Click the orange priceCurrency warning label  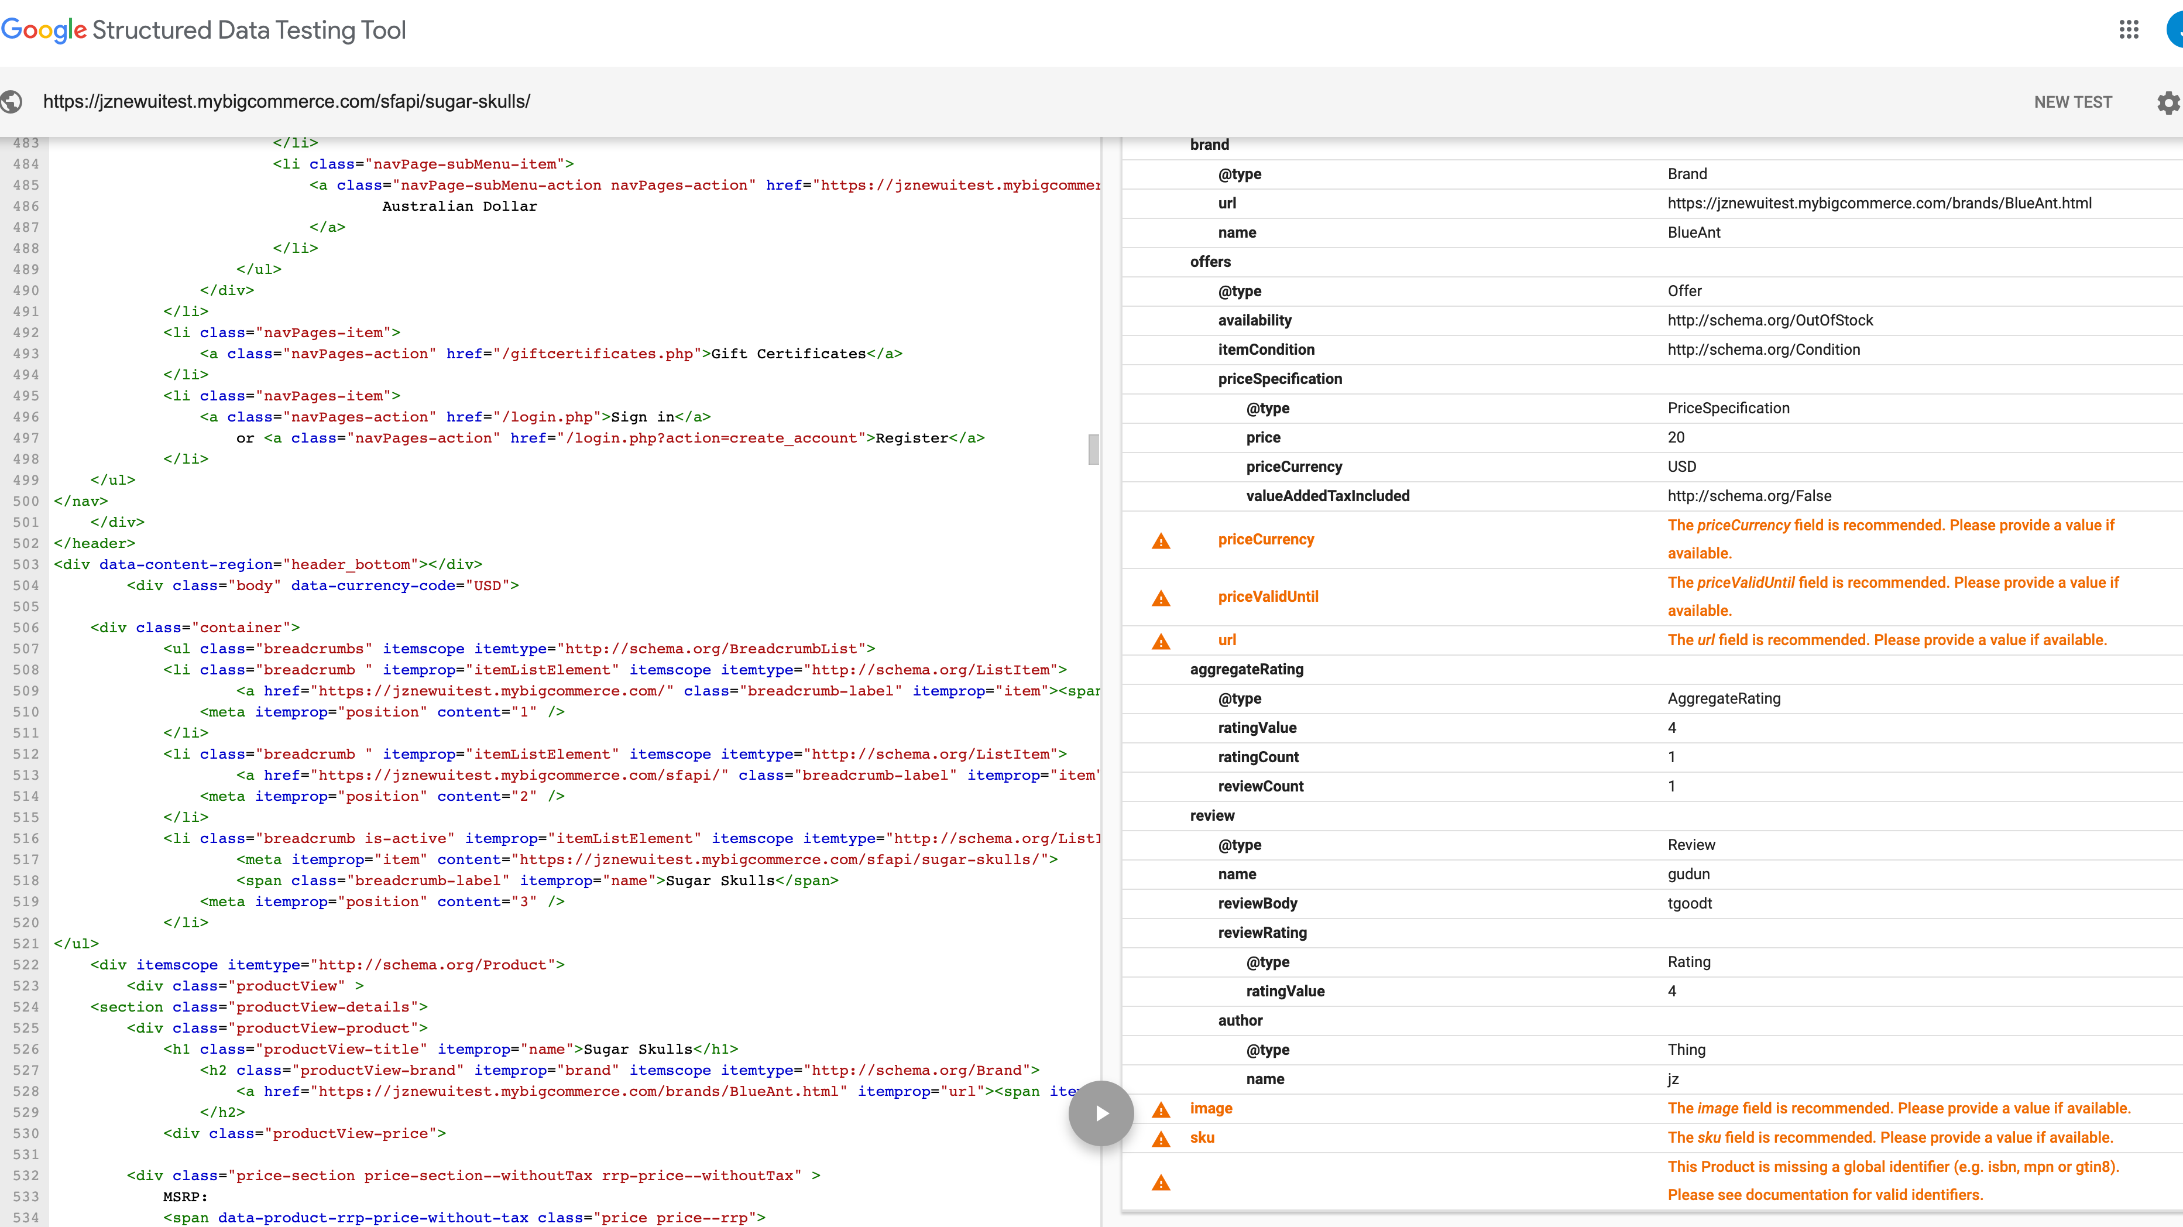click(x=1266, y=539)
